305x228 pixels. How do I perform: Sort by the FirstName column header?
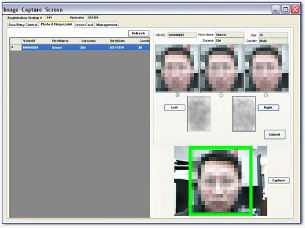[65, 41]
